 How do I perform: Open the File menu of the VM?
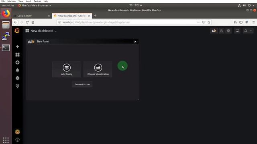[3, 1]
